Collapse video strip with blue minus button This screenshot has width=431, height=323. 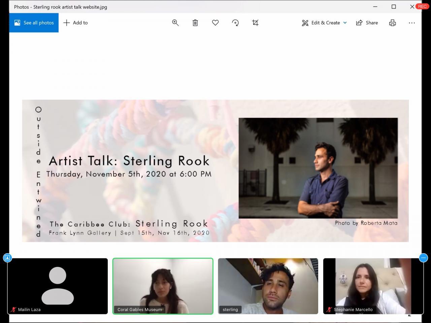tap(423, 258)
